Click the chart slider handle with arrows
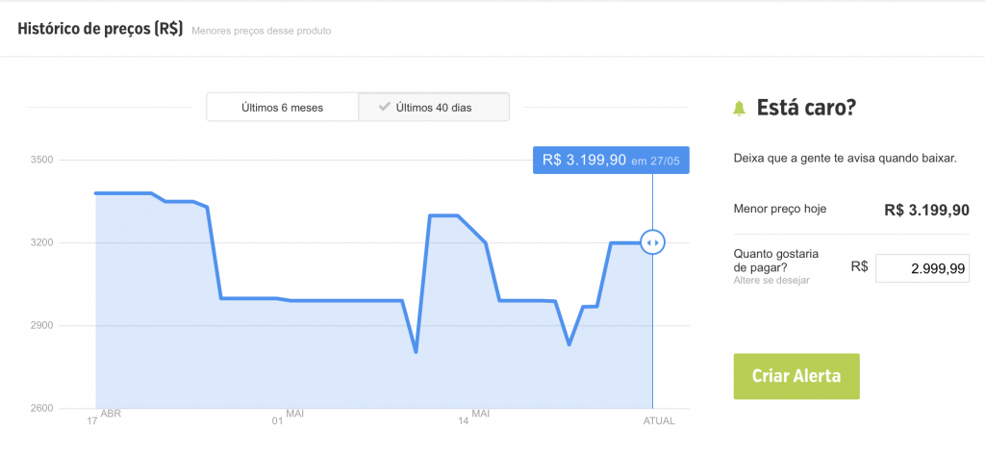This screenshot has height=451, width=985. 653,242
